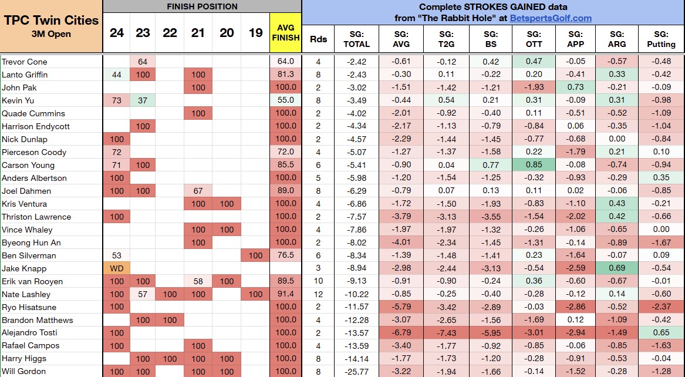
Task: Click the TPC Twin Cities title cell
Action: [51, 26]
